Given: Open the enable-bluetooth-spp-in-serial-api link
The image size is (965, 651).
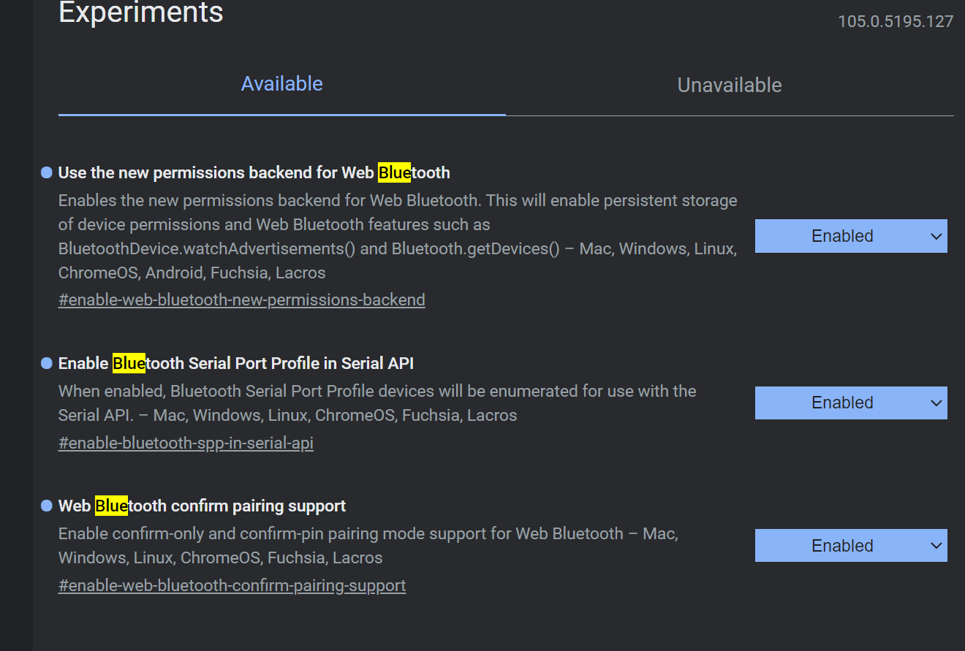Looking at the screenshot, I should pyautogui.click(x=186, y=442).
